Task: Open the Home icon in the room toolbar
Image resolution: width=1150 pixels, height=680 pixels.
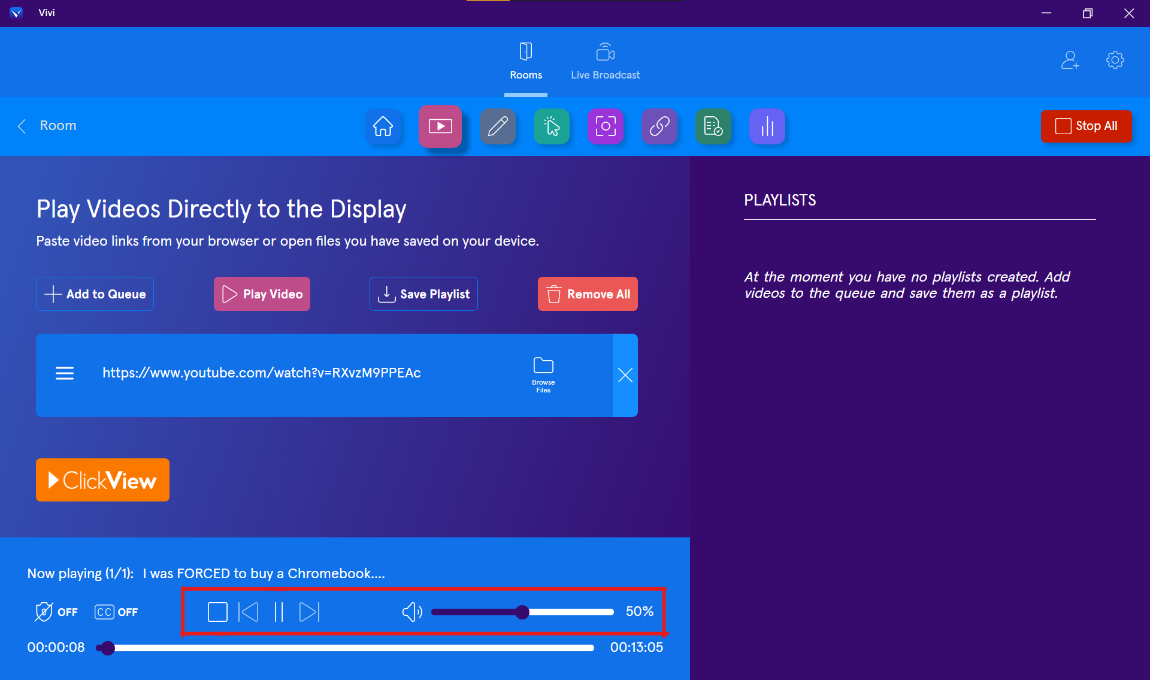Action: pos(383,126)
